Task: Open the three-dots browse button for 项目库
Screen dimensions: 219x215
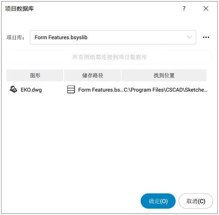Action: (206, 37)
